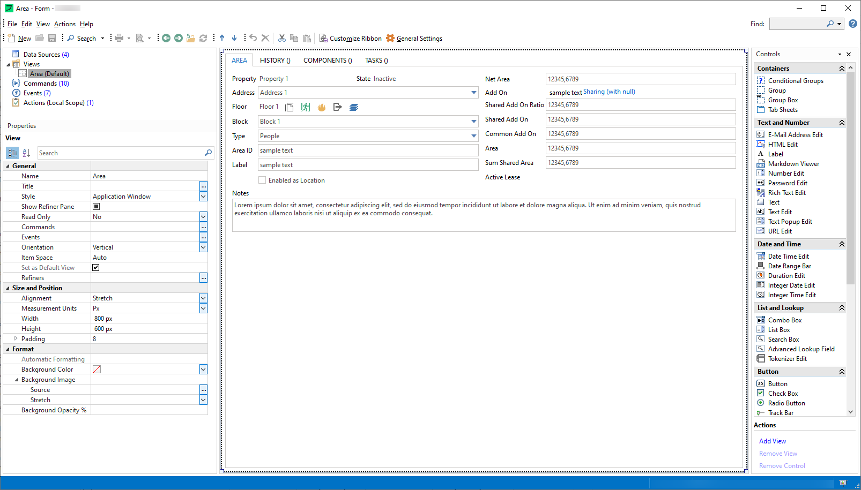Uncheck Set as Default View
The height and width of the screenshot is (490, 861).
[96, 268]
